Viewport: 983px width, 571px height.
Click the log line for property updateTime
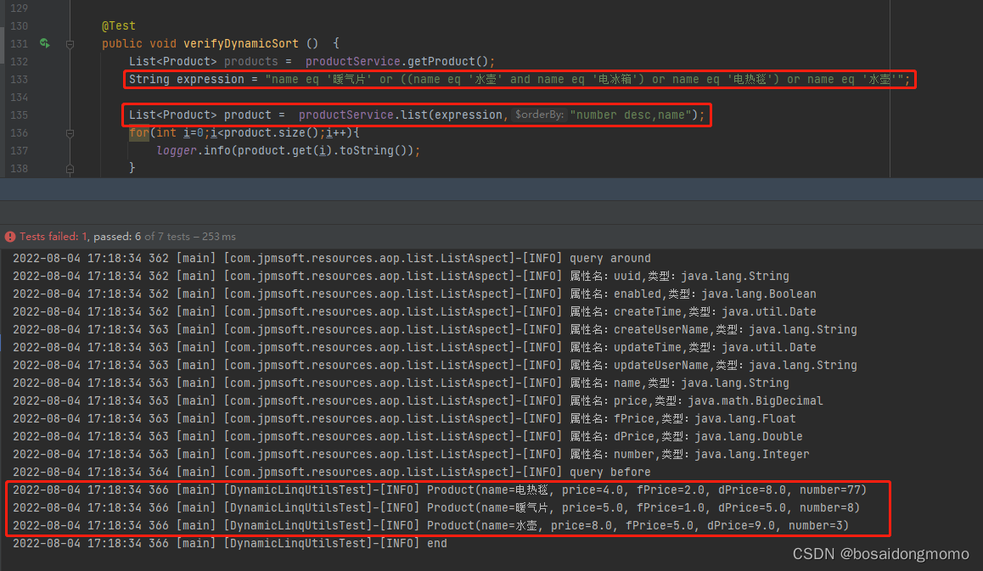414,347
